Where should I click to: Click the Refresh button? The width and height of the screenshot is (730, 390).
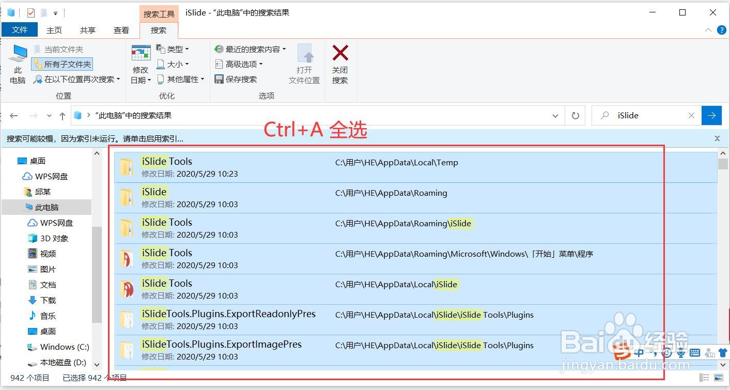pyautogui.click(x=575, y=116)
